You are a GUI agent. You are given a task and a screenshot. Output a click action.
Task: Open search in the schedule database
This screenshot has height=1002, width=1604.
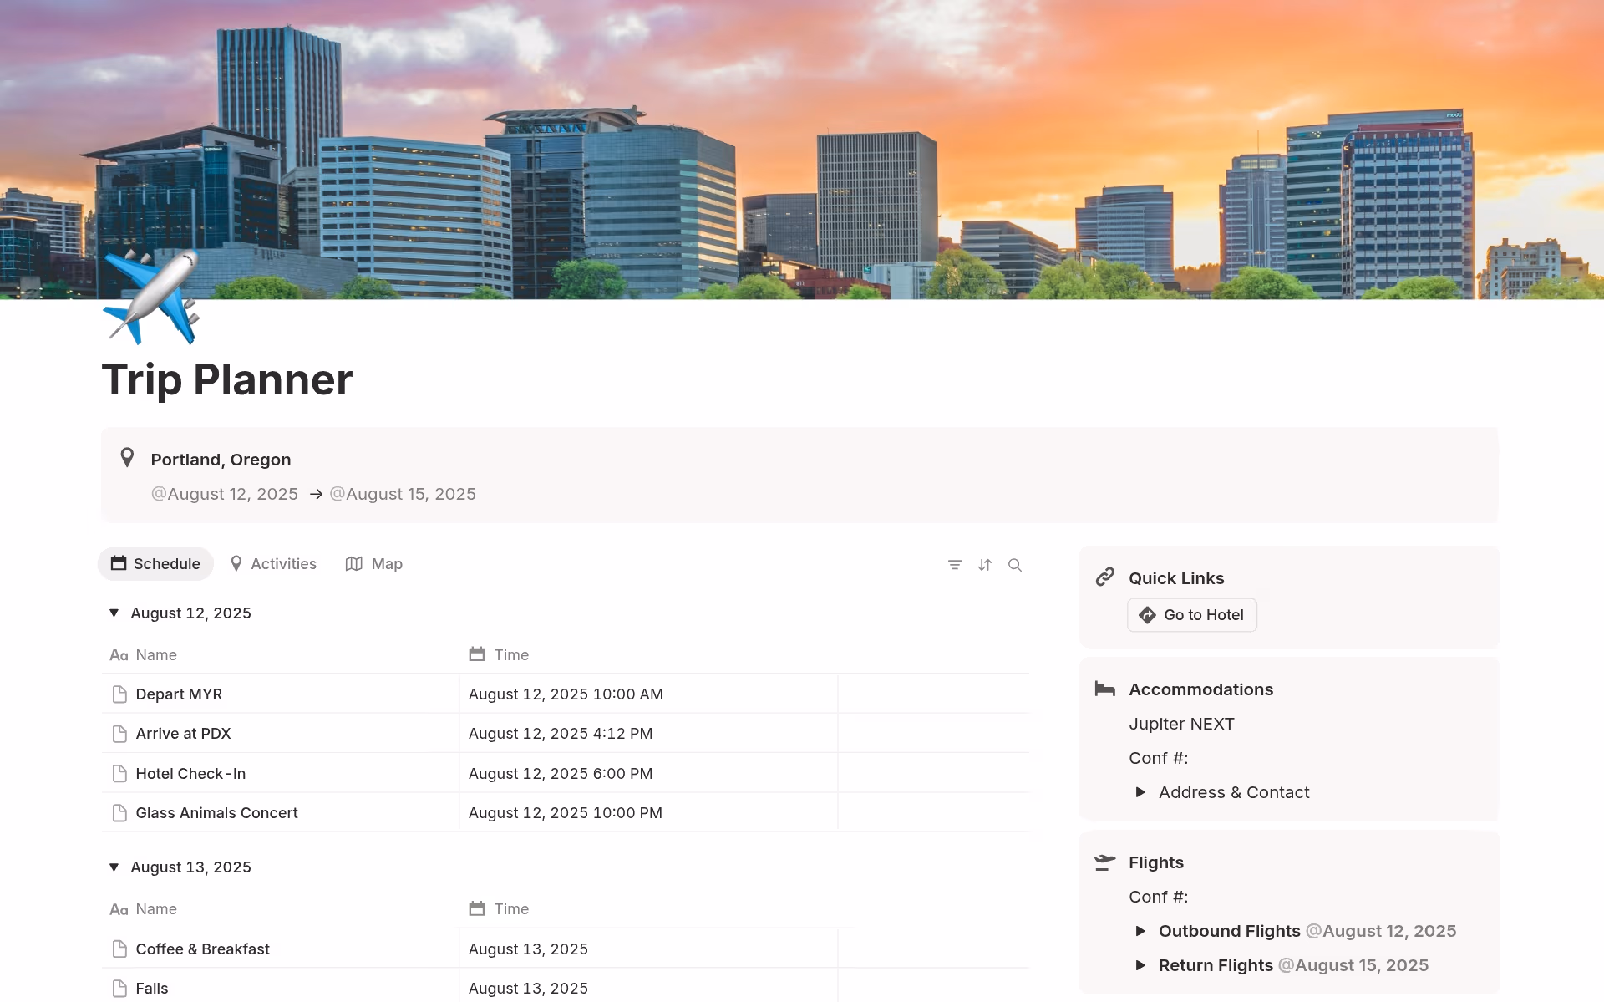pos(1015,564)
